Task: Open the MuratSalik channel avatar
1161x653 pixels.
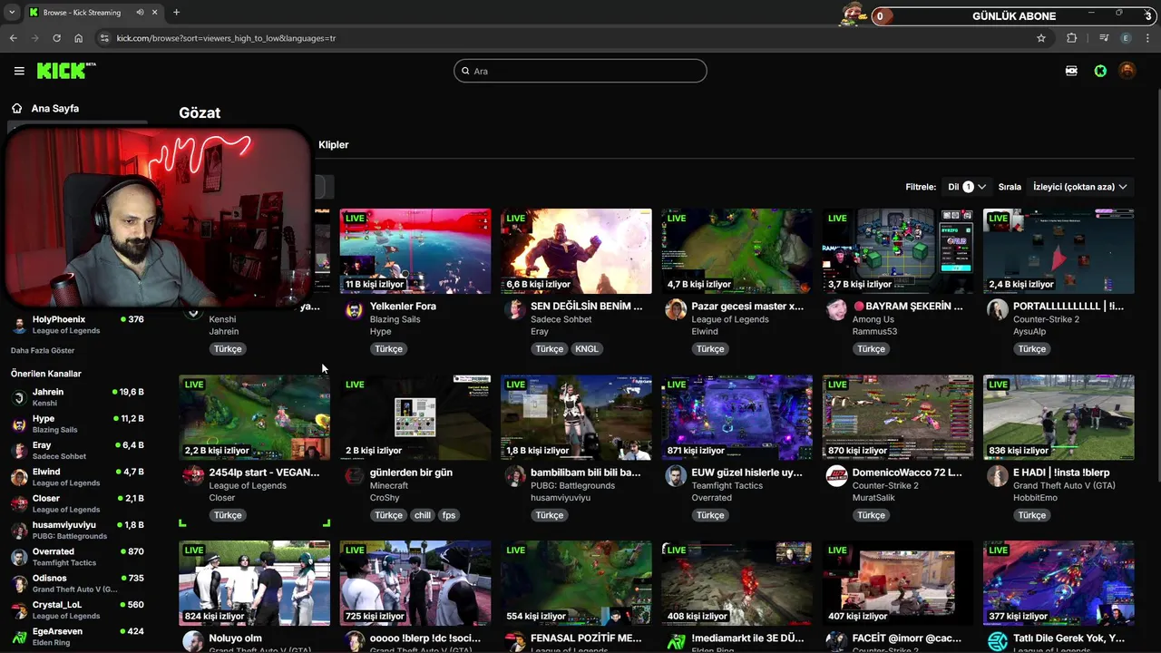Action: pyautogui.click(x=836, y=475)
